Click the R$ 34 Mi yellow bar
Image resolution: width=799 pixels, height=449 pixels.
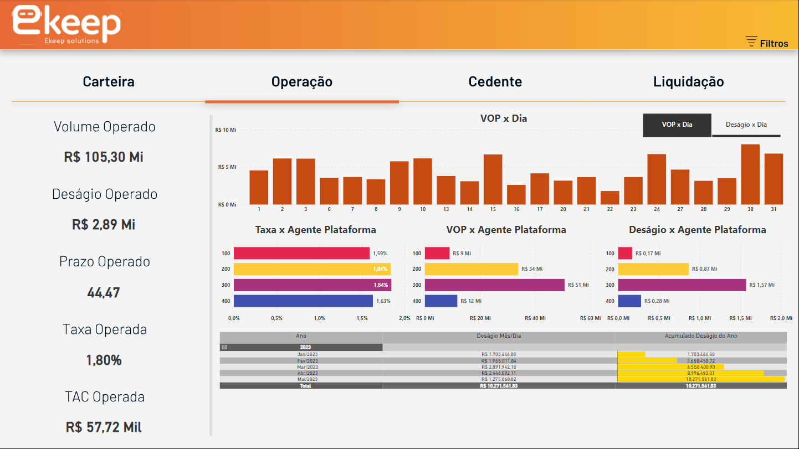pyautogui.click(x=472, y=269)
